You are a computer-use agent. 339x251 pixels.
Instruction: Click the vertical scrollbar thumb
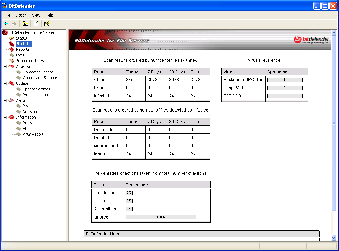pos(334,124)
